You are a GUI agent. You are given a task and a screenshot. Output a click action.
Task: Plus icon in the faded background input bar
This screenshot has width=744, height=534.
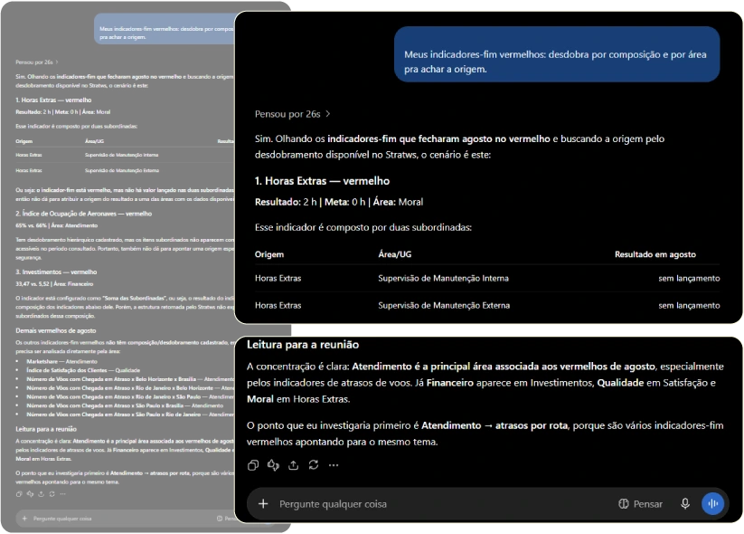[x=24, y=519]
